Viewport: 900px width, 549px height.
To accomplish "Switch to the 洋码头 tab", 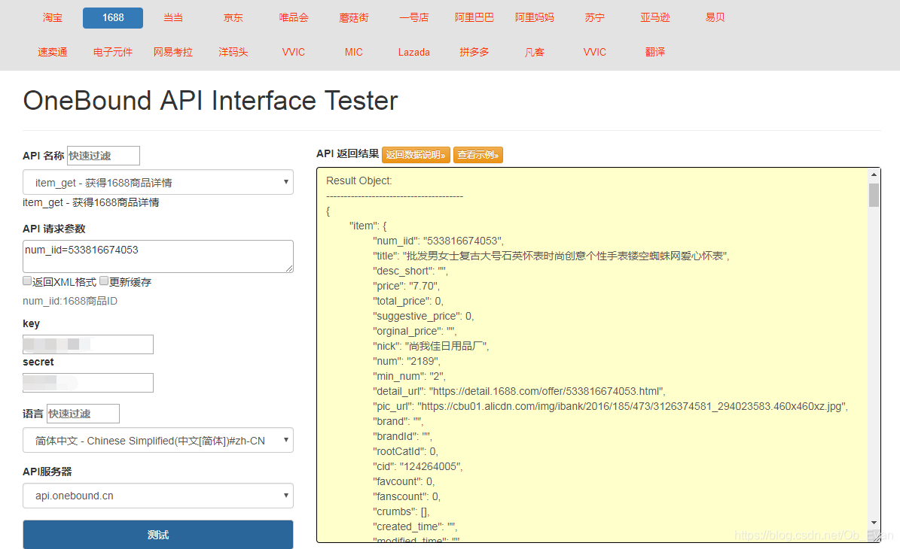I will [233, 52].
